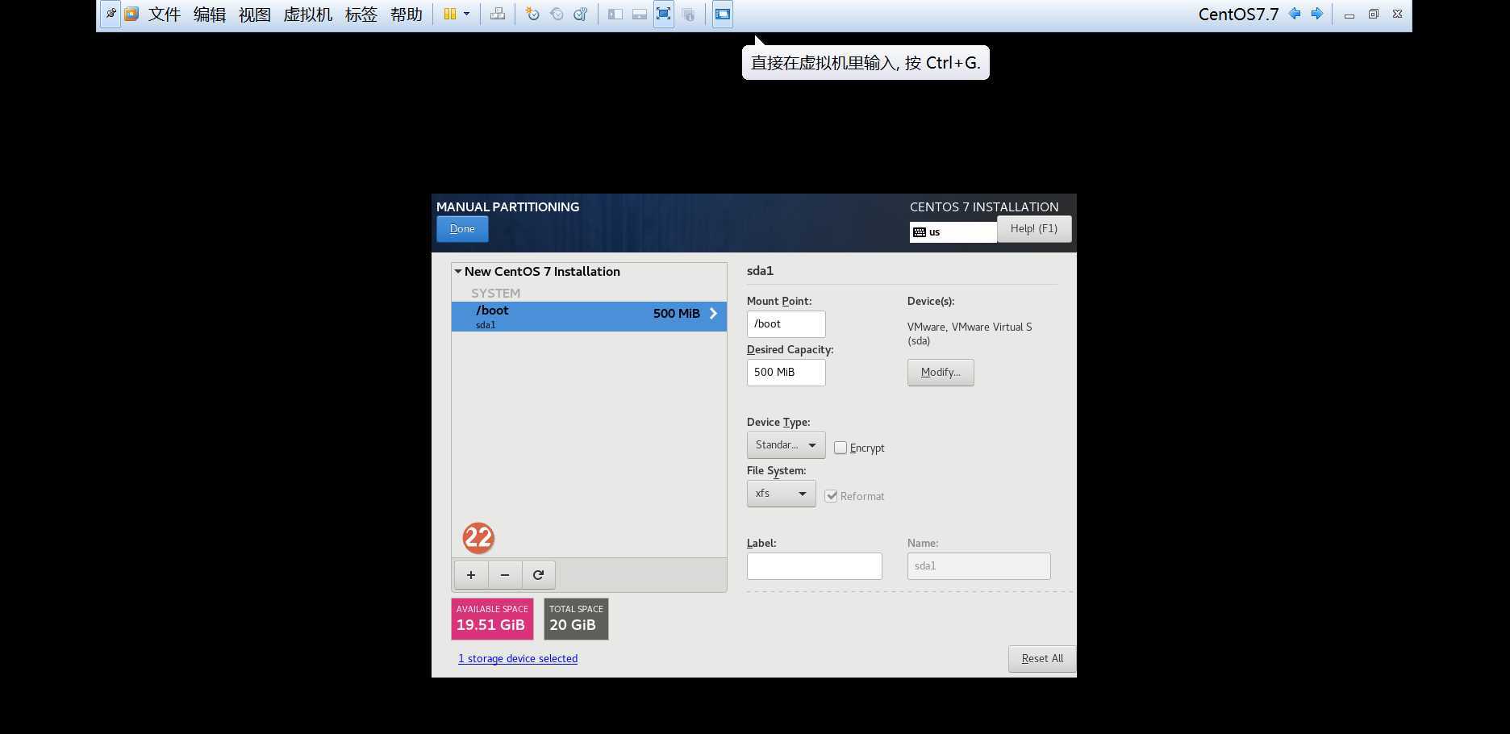This screenshot has height=734, width=1510.
Task: Toggle the library sidebar view icon
Action: coord(615,14)
